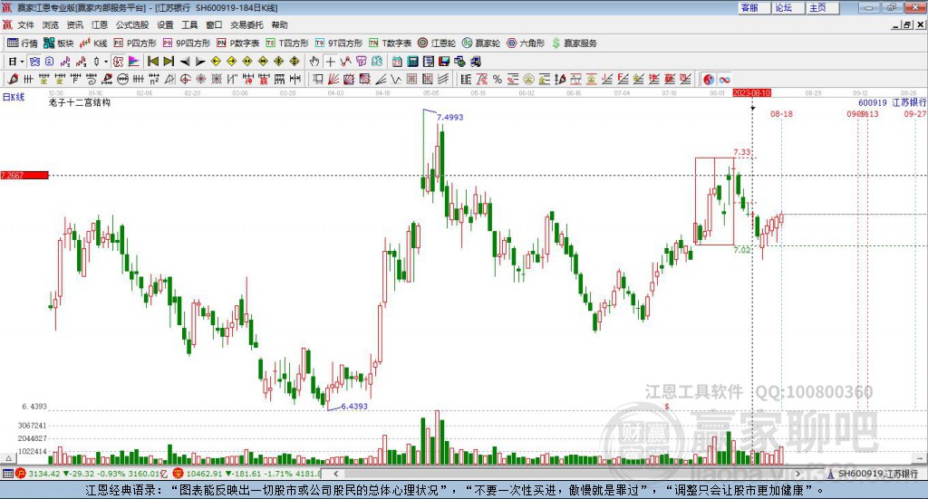Image resolution: width=928 pixels, height=499 pixels.
Task: Click right scroll arrow of horizontal scrollbar
Action: pos(797,474)
